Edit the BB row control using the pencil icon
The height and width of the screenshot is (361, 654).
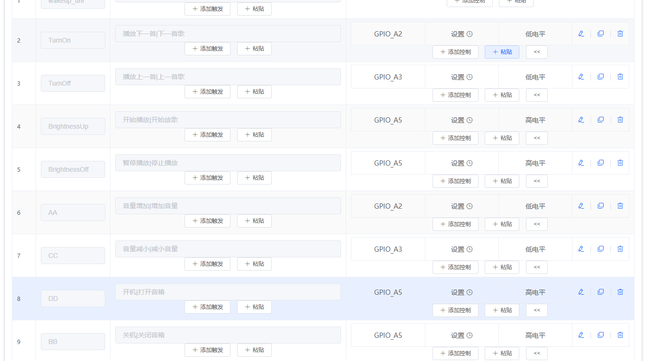(x=581, y=335)
